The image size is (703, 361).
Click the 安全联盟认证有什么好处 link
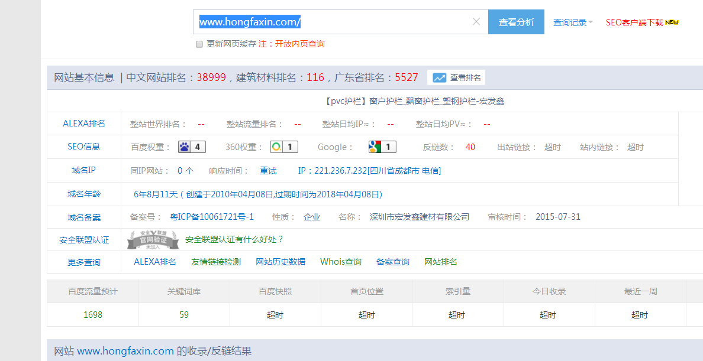[234, 239]
